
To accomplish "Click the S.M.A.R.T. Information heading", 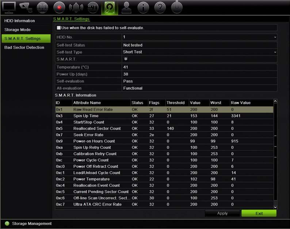I will point(76,95).
